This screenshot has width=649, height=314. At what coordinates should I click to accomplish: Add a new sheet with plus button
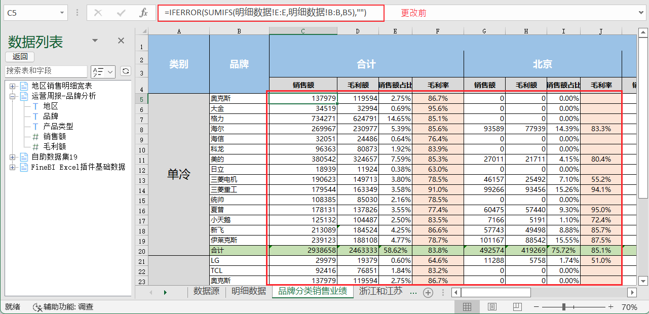click(428, 292)
